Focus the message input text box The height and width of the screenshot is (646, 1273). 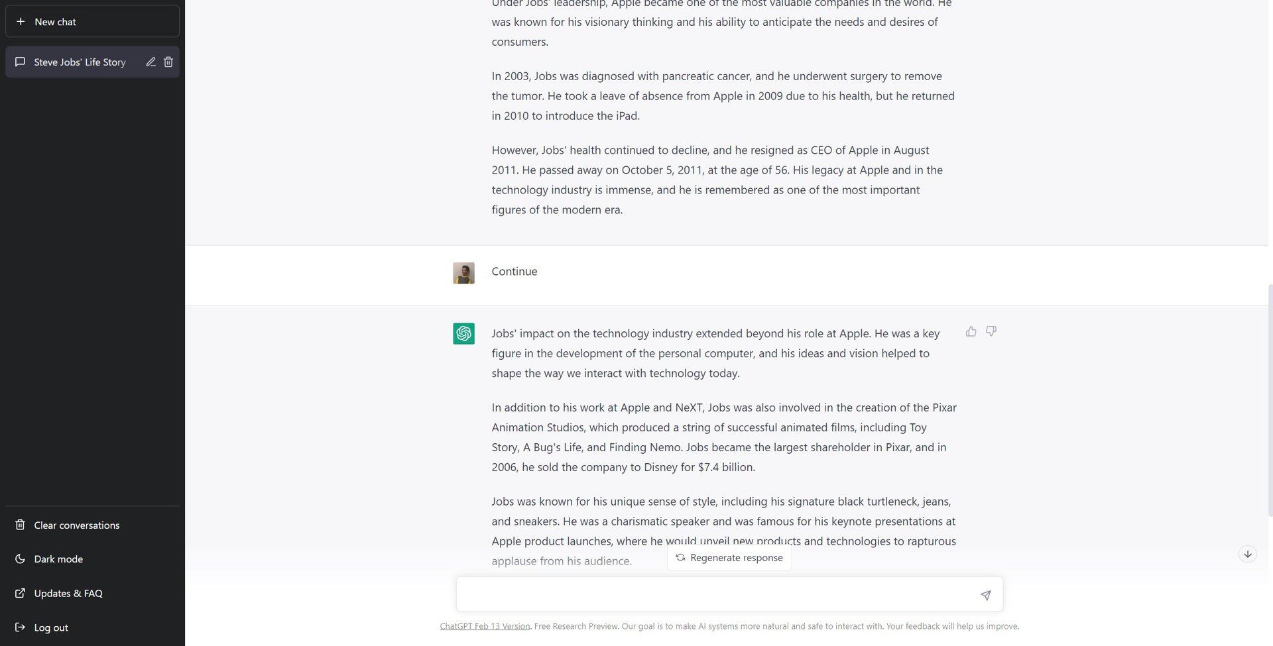(716, 594)
